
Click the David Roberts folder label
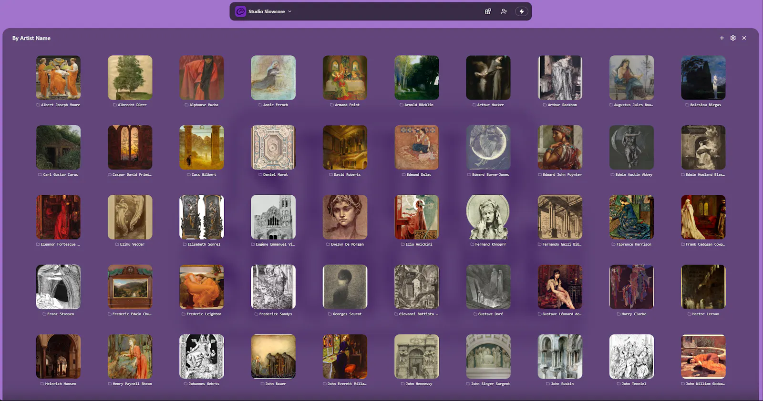pos(345,175)
